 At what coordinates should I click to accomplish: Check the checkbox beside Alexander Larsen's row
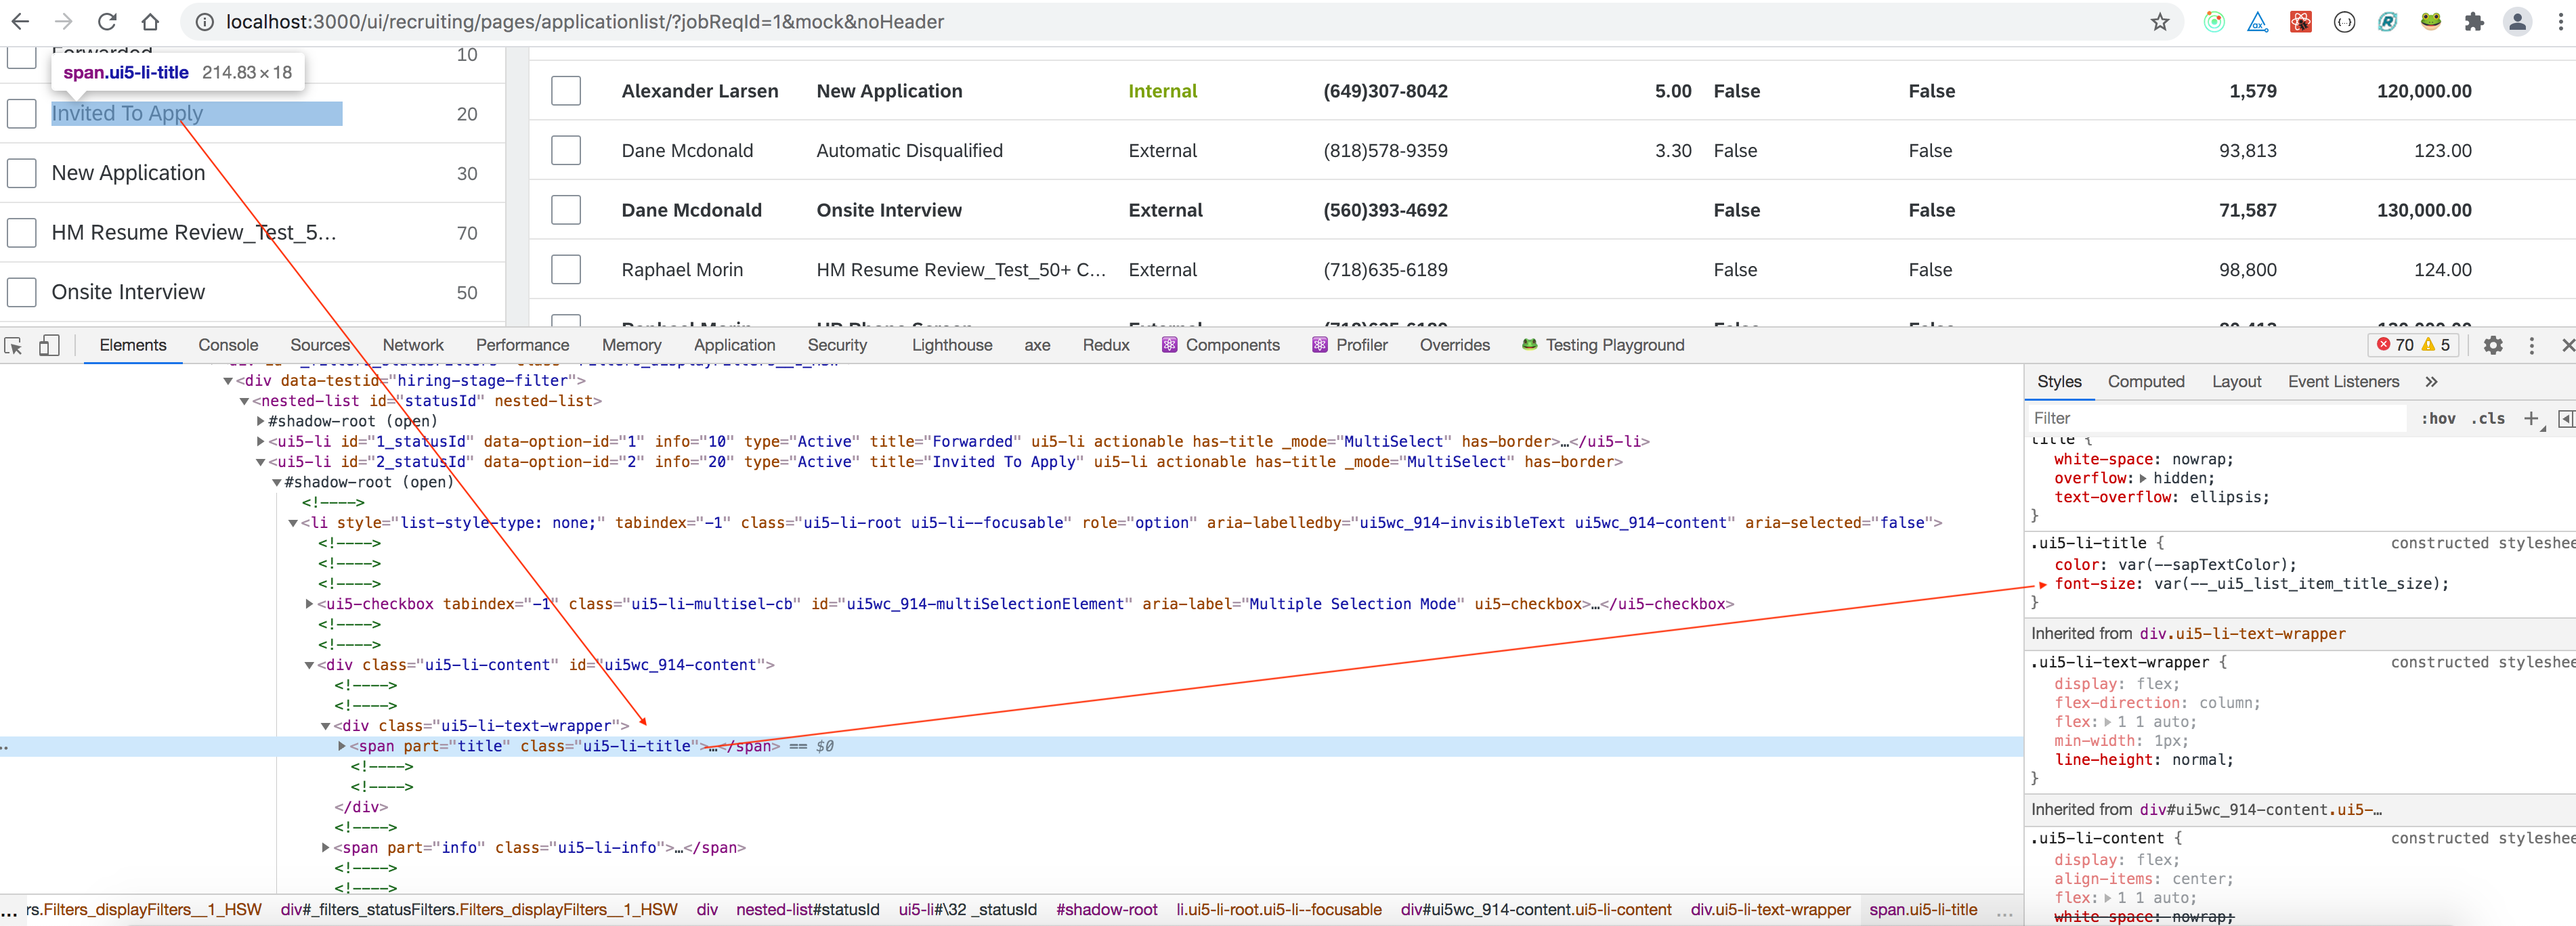click(565, 90)
